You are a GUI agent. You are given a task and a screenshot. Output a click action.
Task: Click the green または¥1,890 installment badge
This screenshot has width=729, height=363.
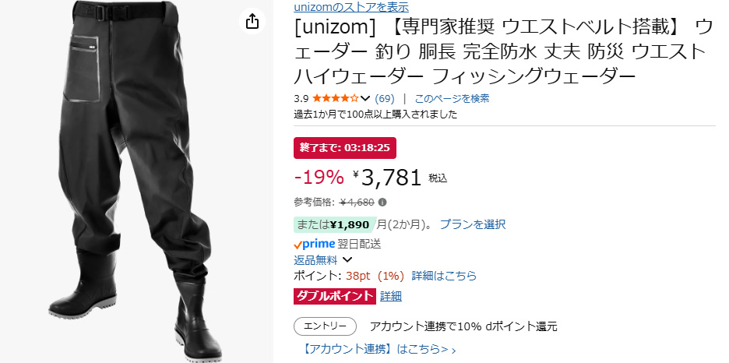[334, 224]
